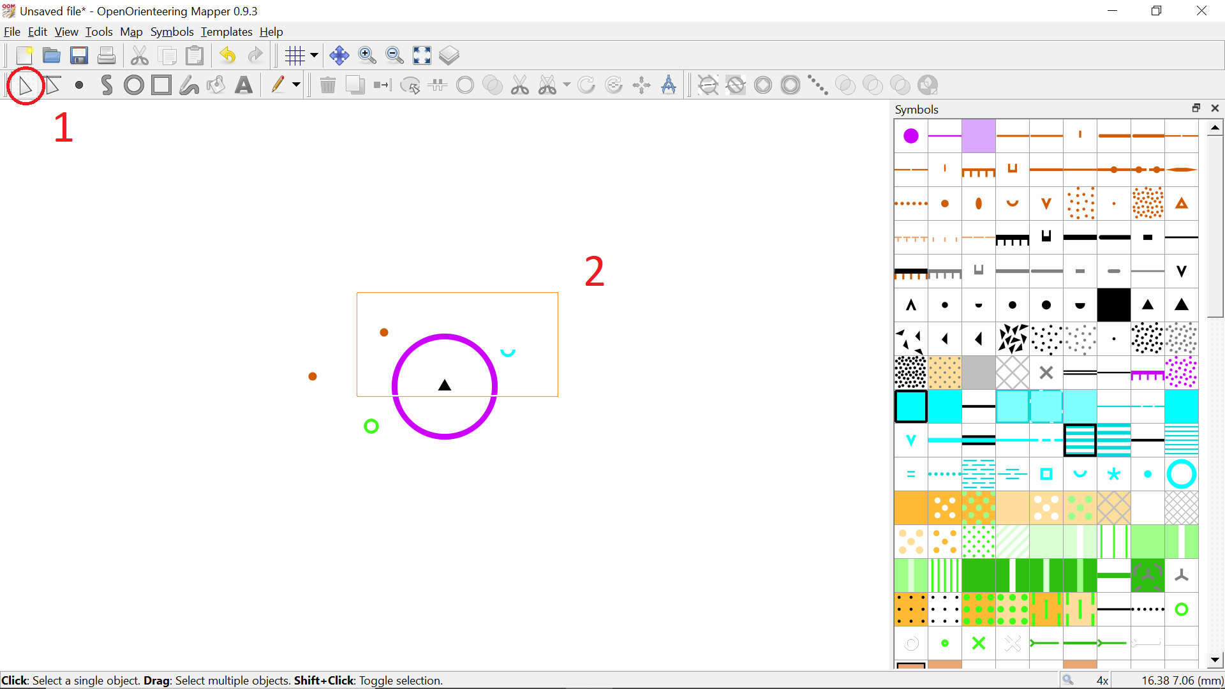Select the Set point objects tool

click(x=79, y=85)
